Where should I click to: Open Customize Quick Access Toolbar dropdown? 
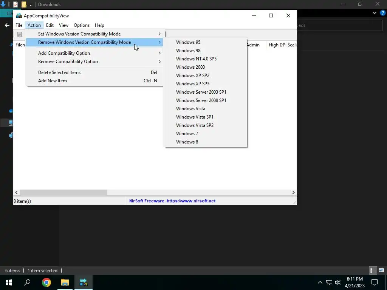point(31,5)
